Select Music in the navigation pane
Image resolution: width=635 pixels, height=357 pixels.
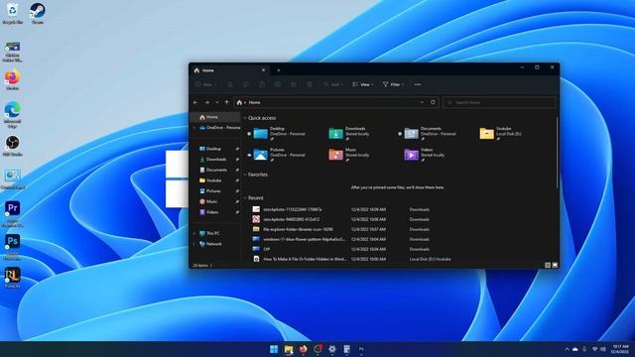pos(216,201)
